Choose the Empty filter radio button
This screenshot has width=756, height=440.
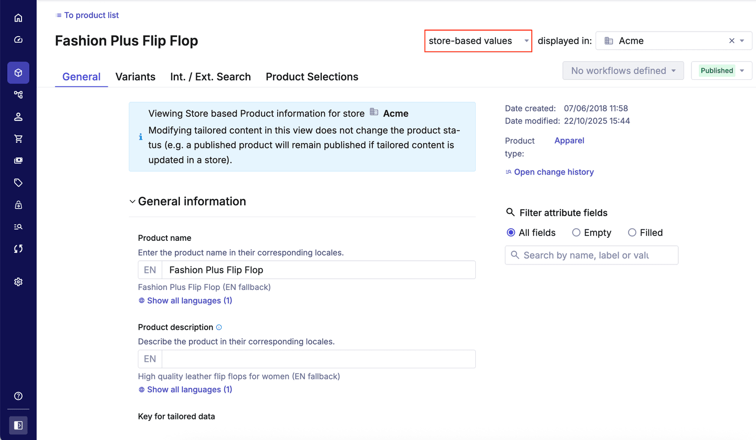[x=576, y=232]
